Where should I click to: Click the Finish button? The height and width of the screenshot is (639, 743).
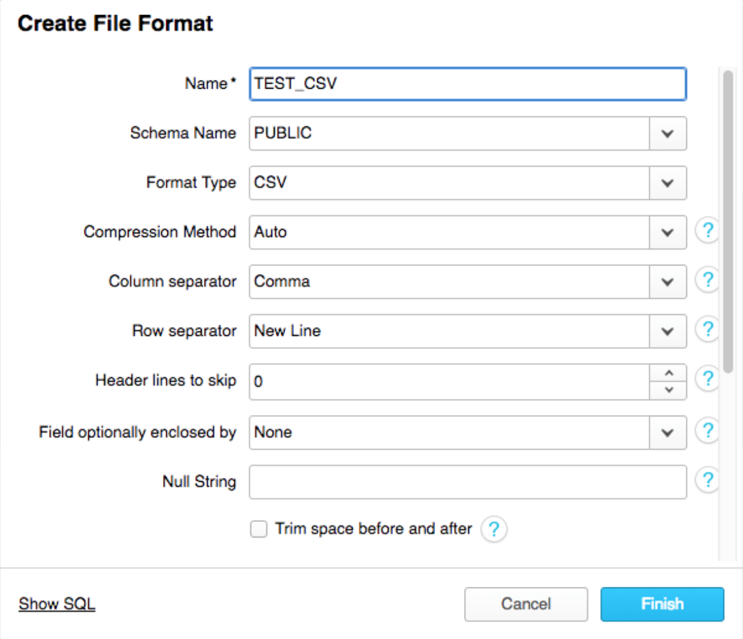coord(662,604)
